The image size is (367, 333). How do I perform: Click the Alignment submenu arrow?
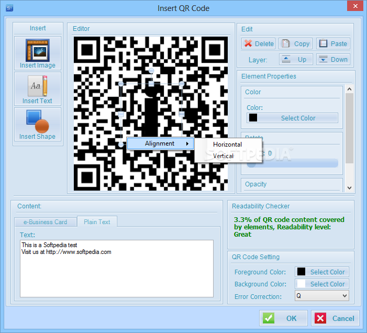(187, 143)
